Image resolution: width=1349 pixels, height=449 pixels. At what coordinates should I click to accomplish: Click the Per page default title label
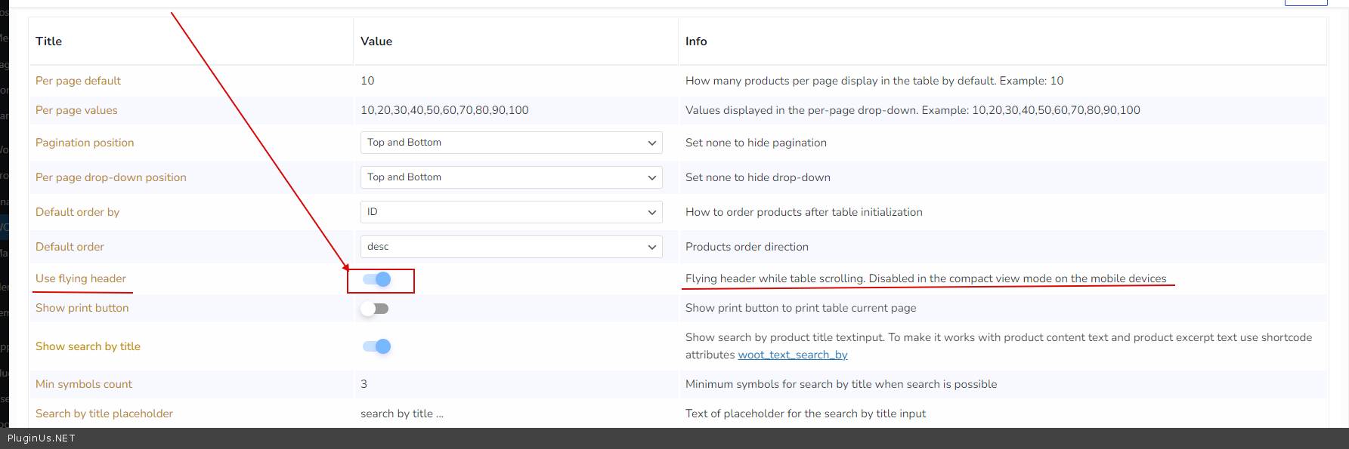[78, 81]
